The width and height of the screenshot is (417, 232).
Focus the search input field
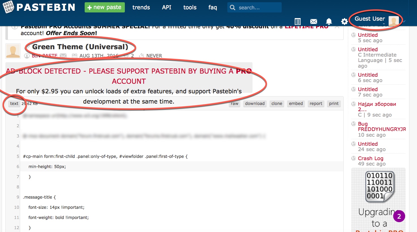coord(255,8)
